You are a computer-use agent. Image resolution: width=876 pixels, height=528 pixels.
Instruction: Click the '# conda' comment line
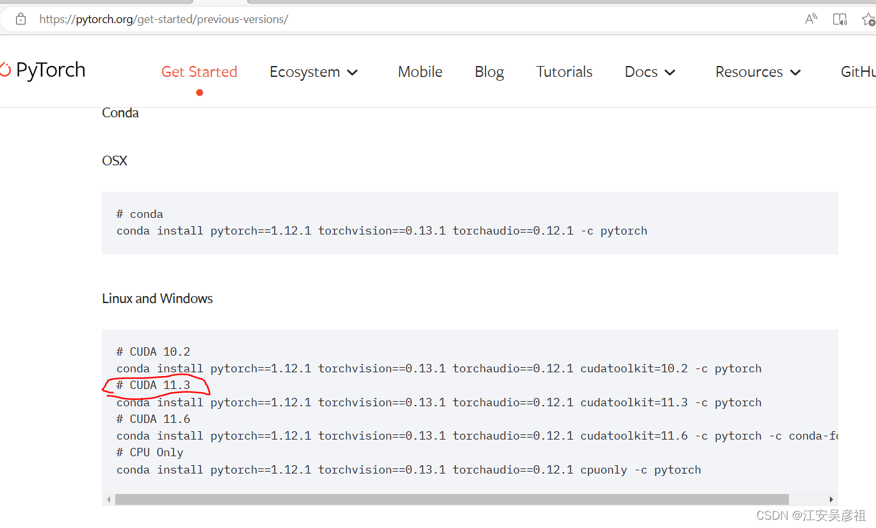pyautogui.click(x=140, y=214)
